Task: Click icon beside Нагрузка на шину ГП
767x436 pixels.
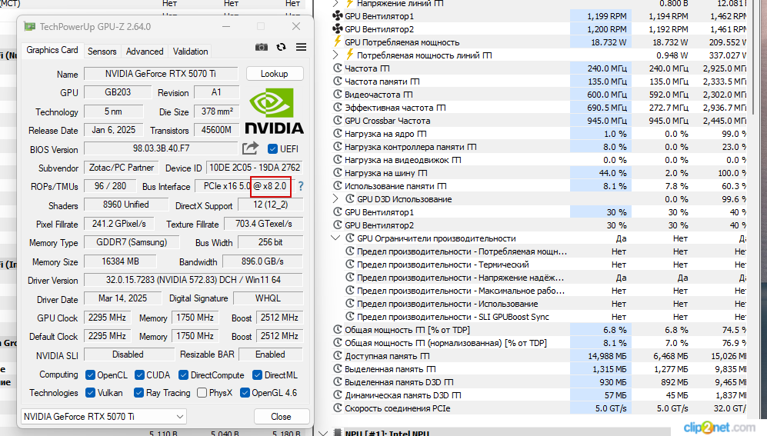Action: coord(338,172)
